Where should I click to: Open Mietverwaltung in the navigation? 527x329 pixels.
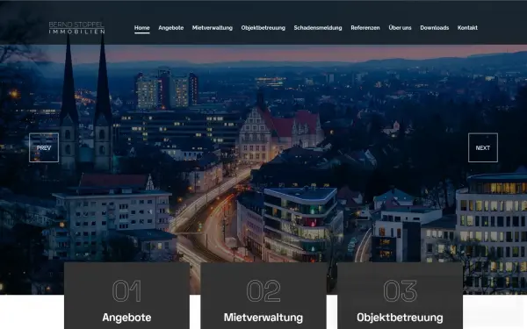(x=212, y=28)
